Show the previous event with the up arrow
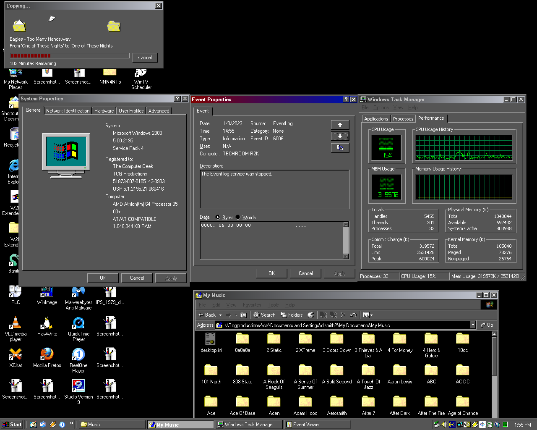This screenshot has height=430, width=537. click(340, 125)
